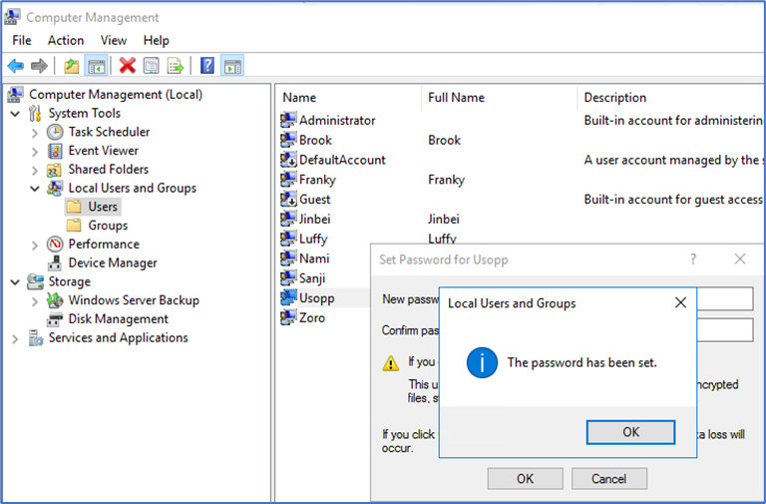Click the Export List toolbar icon
The image size is (766, 504).
tap(175, 66)
